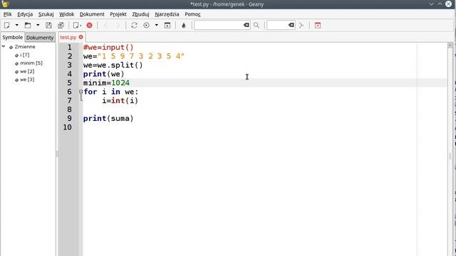456x256 pixels.
Task: Clear the search field with its icon
Action: [x=247, y=26]
